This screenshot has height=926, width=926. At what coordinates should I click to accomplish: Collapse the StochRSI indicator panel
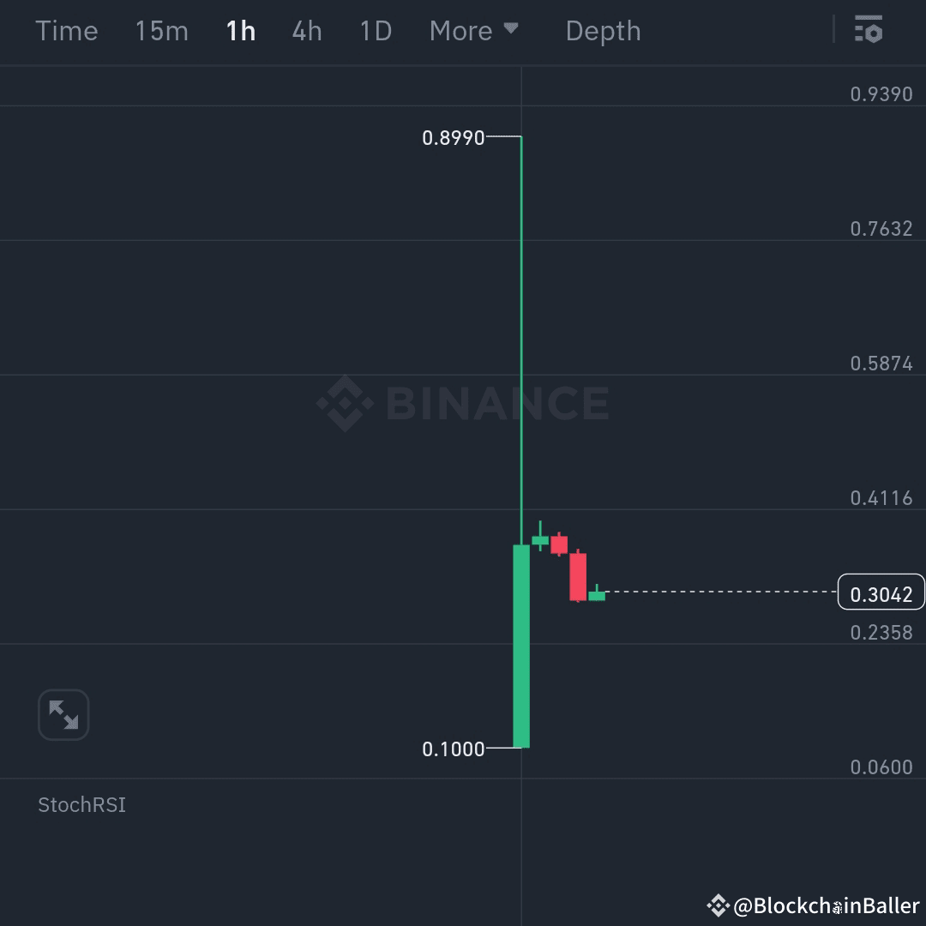81,804
